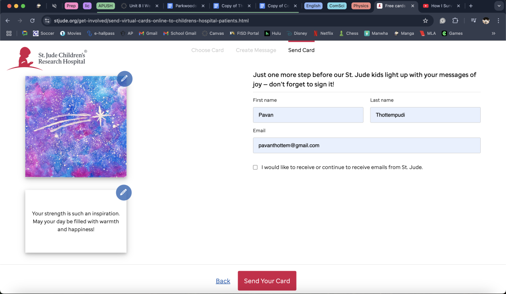
Task: Open a new browser tab
Action: (470, 6)
